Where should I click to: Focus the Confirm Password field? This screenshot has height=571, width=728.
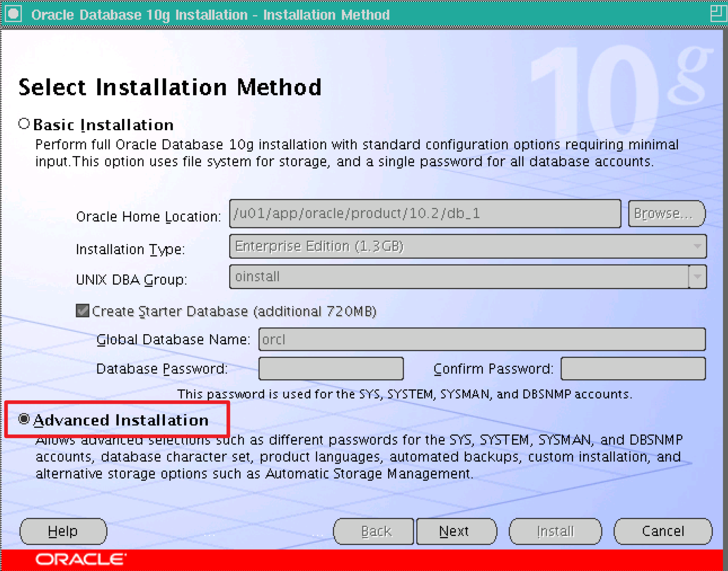click(x=633, y=368)
